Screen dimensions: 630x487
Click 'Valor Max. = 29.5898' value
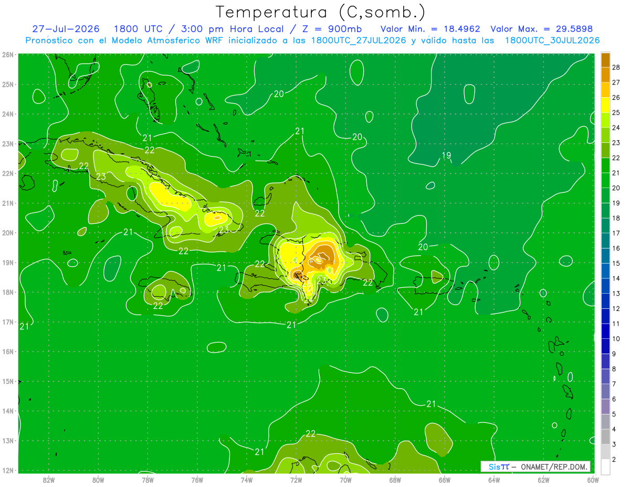click(x=541, y=29)
